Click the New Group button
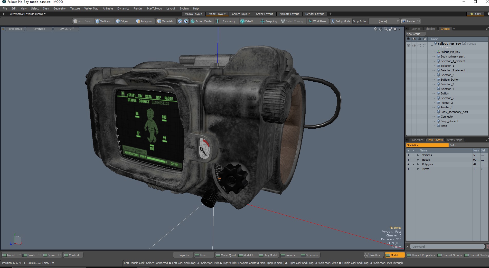Screen dimensions: 489x268 click(x=416, y=34)
